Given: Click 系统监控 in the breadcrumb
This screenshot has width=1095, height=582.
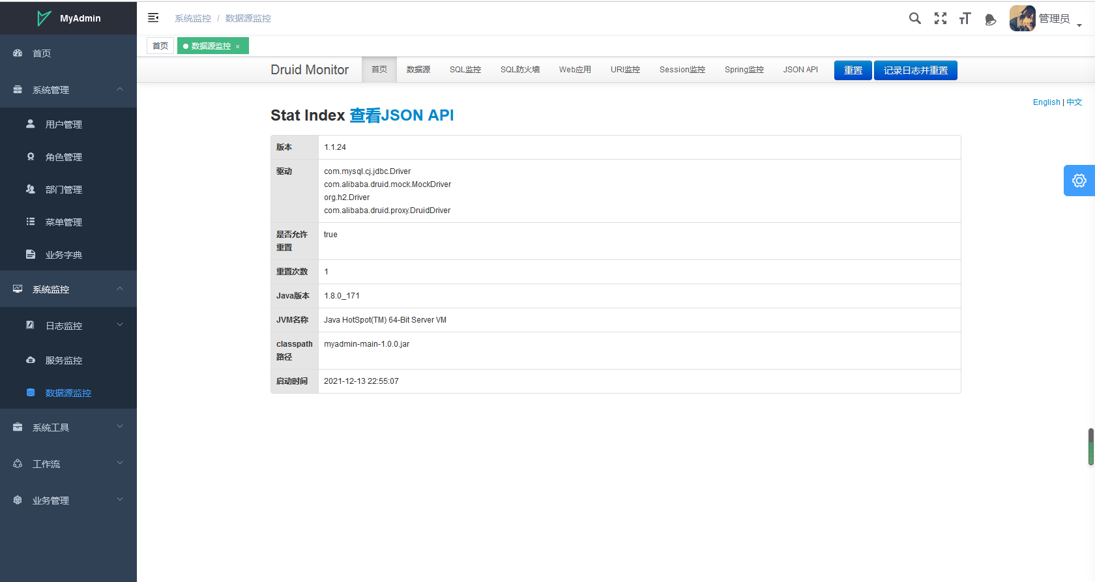Looking at the screenshot, I should coord(193,18).
